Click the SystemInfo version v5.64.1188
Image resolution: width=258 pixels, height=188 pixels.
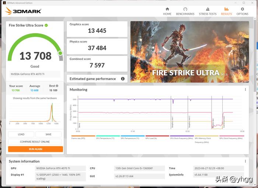click(x=219, y=175)
